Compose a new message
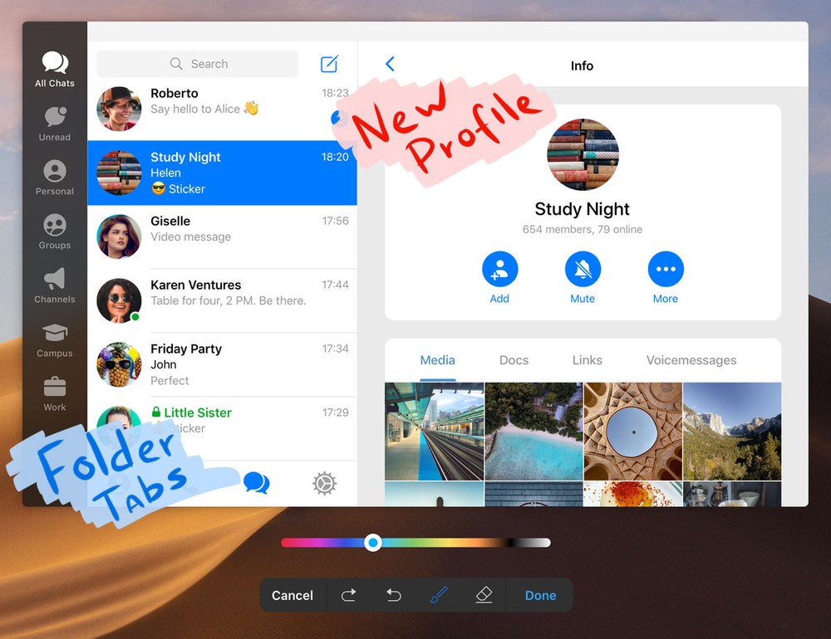 (330, 64)
